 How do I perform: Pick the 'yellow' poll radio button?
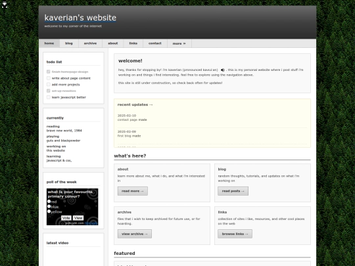click(49, 211)
